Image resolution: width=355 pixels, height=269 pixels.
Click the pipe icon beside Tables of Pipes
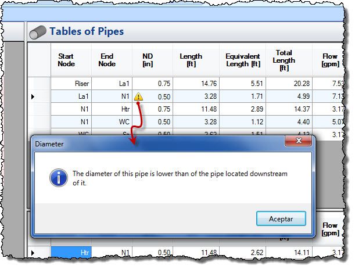click(38, 32)
